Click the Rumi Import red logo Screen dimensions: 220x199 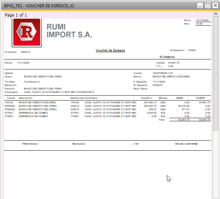tap(27, 33)
